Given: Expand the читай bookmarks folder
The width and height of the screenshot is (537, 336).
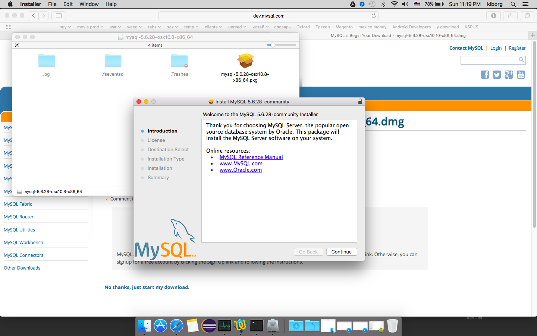Looking at the screenshot, I should [260, 27].
